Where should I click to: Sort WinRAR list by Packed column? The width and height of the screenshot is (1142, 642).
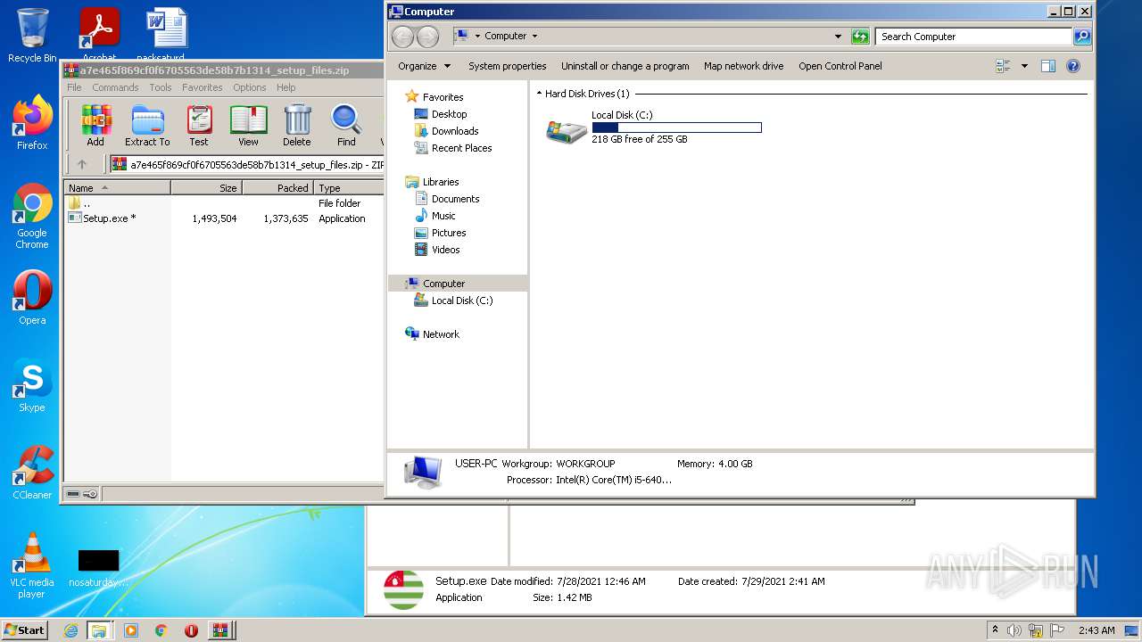(x=277, y=188)
